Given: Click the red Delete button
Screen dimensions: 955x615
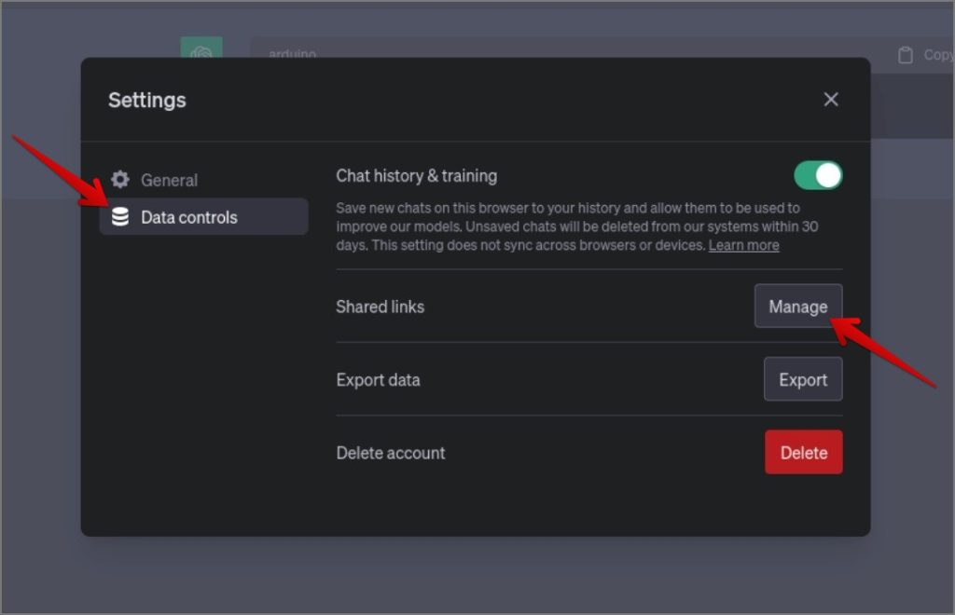Looking at the screenshot, I should pos(803,453).
